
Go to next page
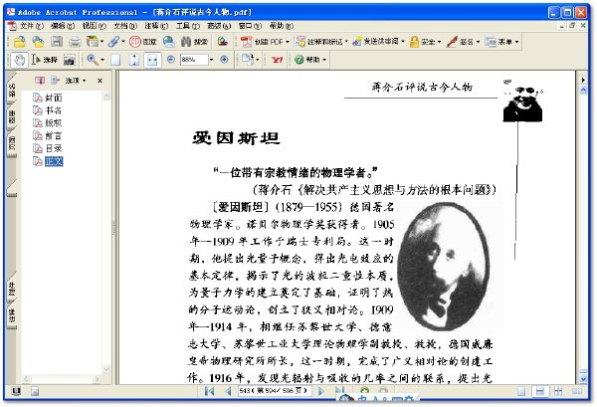[321, 391]
